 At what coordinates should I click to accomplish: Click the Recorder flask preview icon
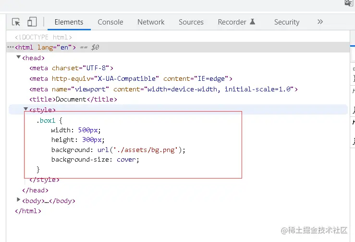(x=253, y=22)
